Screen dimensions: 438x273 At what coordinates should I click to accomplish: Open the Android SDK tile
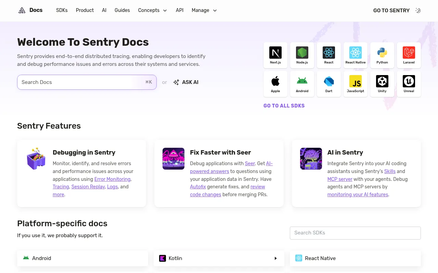click(x=302, y=84)
